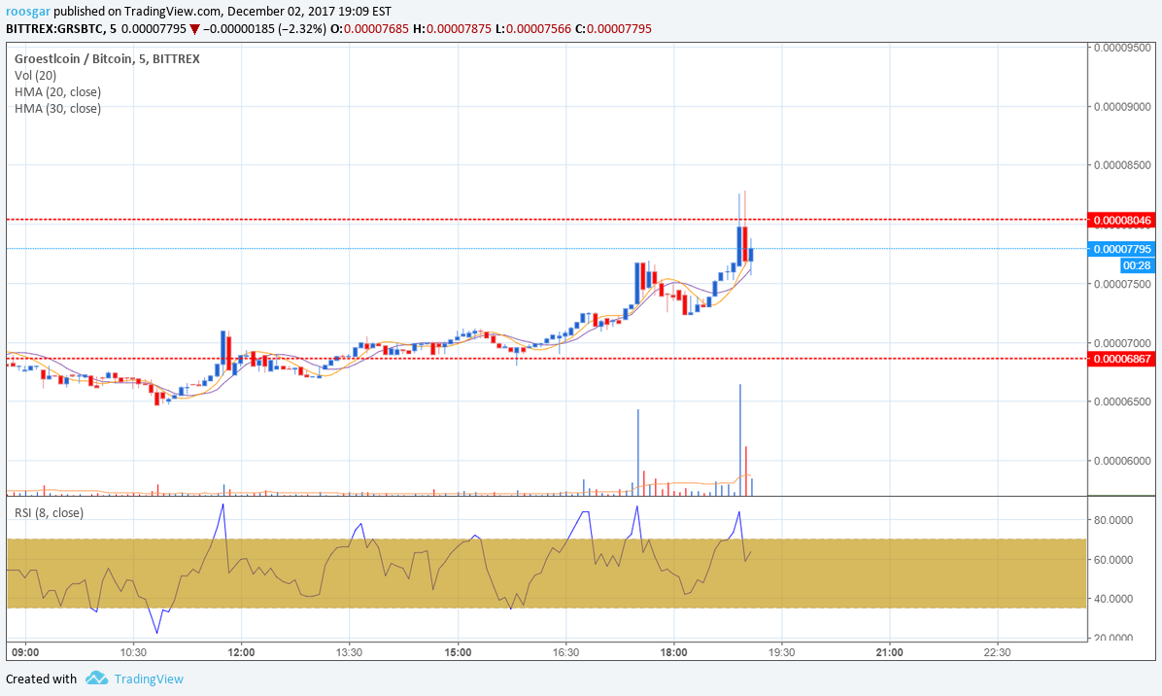The height and width of the screenshot is (696, 1162).
Task: Click the O:0.00007685 open value
Action: coord(370,29)
